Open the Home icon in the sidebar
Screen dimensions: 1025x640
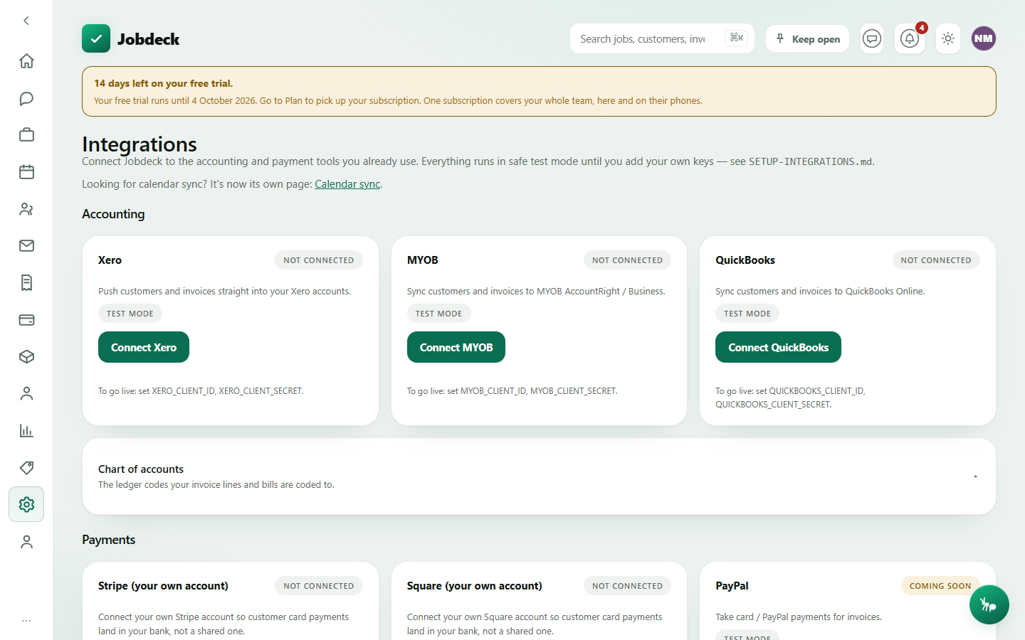tap(26, 61)
